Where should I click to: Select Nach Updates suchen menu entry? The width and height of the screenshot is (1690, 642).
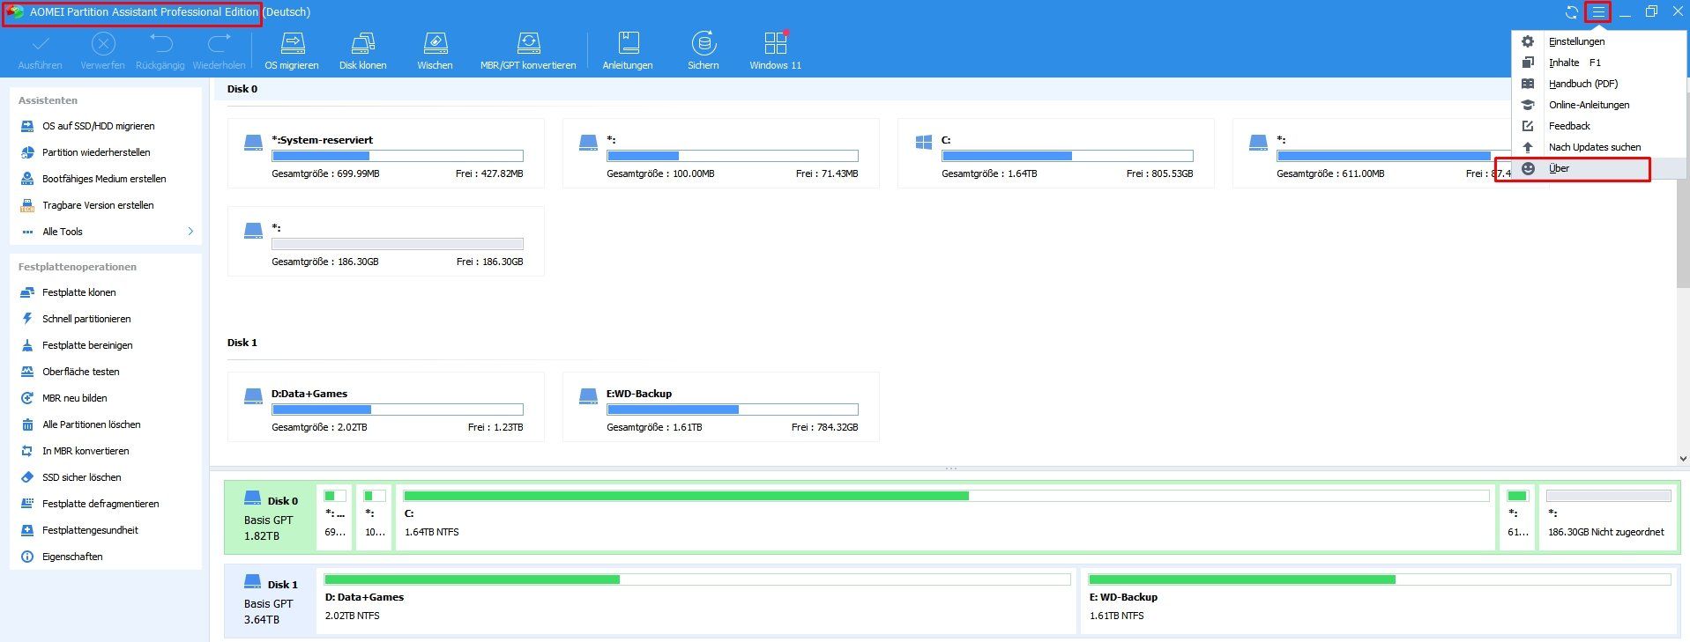1594,147
